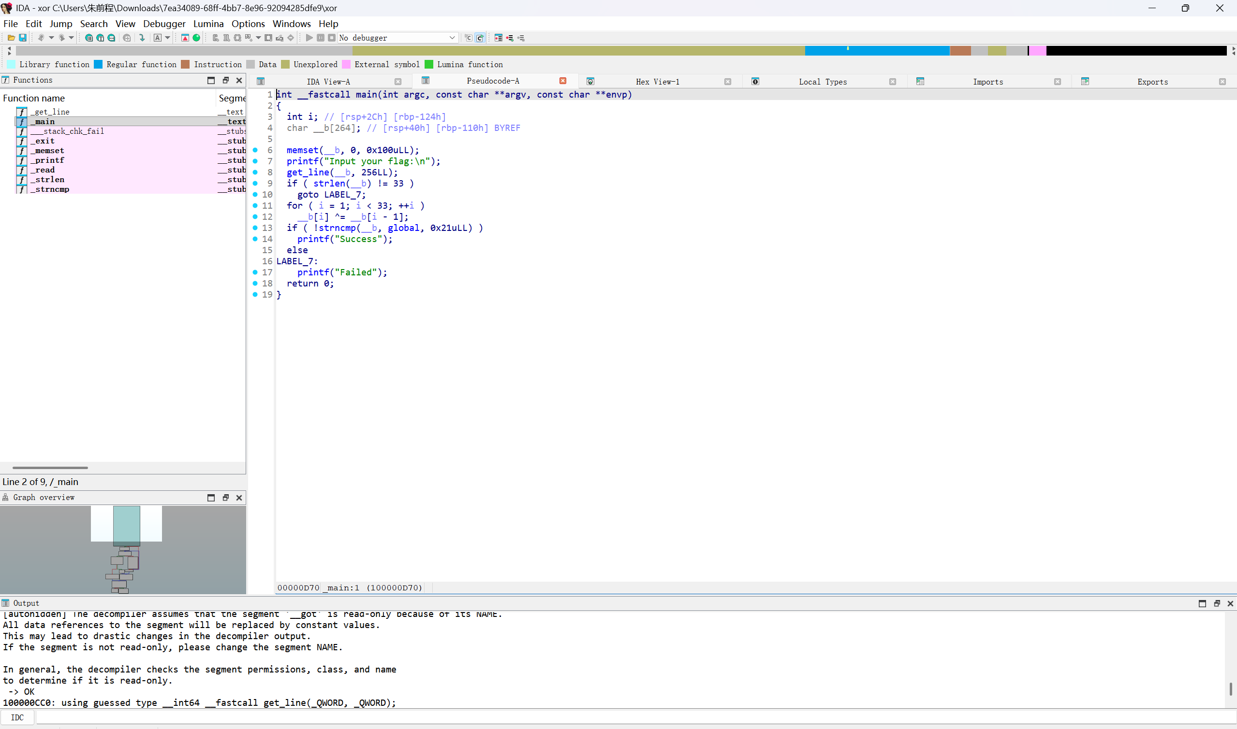
Task: Click the breakpoint list toolbar icon
Action: tap(499, 38)
